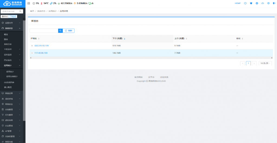Click the memory usage 2% icon

[51, 3]
